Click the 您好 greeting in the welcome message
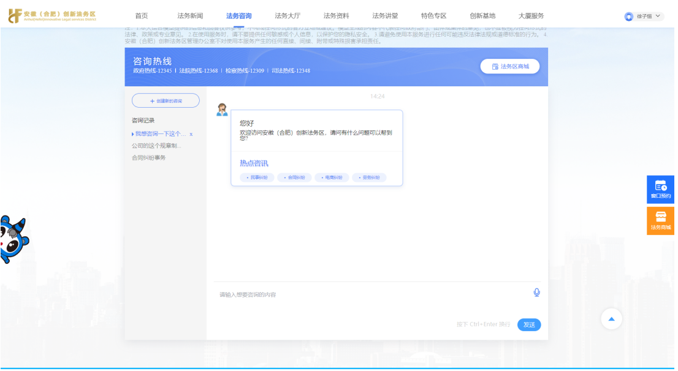This screenshot has width=678, height=371. pyautogui.click(x=247, y=123)
